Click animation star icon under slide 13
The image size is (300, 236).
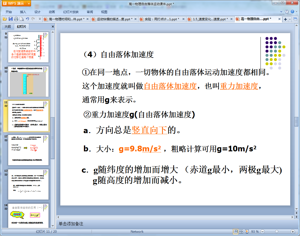[6, 174]
